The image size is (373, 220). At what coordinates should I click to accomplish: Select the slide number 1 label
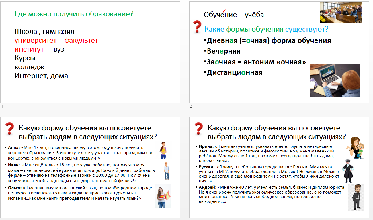point(2,106)
